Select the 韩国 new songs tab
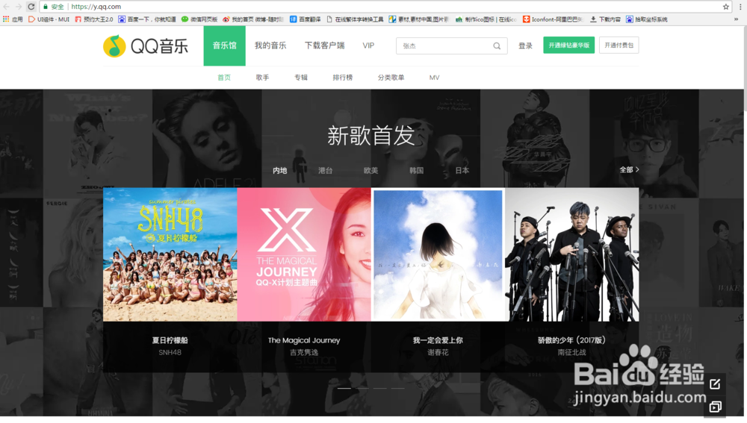This screenshot has width=747, height=423. coord(416,170)
